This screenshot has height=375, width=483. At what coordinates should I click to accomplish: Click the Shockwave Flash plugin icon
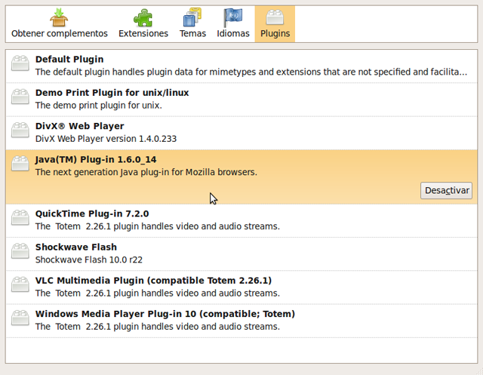20,253
